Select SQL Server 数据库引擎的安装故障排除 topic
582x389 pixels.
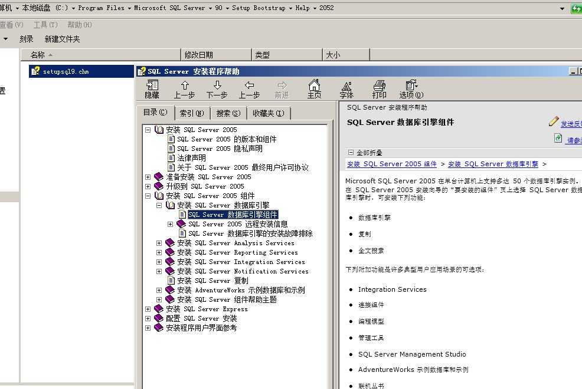[250, 233]
